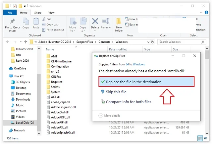
Task: Open the Help question mark icon
Action: (206, 13)
